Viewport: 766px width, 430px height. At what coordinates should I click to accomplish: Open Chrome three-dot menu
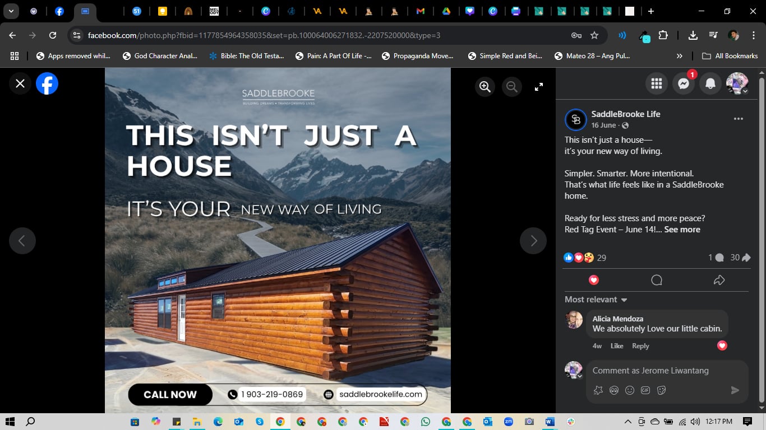(x=753, y=35)
